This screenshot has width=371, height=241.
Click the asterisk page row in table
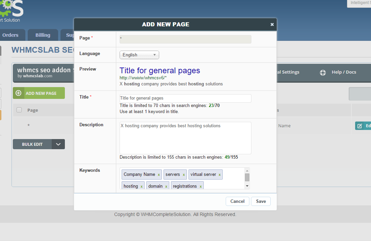[29, 125]
